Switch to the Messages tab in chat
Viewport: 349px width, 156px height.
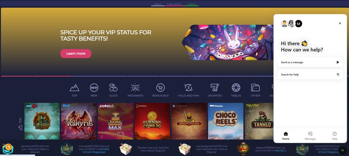310,136
